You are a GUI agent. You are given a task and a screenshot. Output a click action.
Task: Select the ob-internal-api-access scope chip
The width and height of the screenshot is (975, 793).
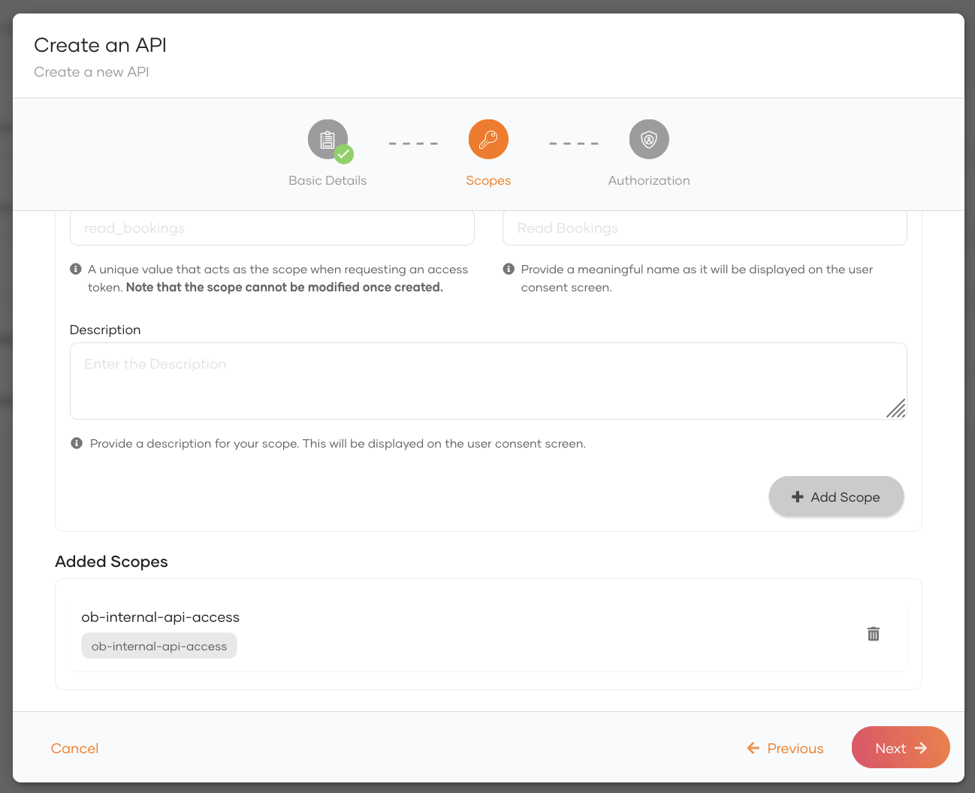[x=158, y=645]
